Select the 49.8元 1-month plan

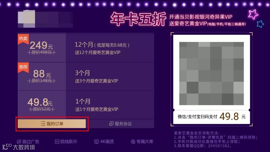tap(86, 105)
